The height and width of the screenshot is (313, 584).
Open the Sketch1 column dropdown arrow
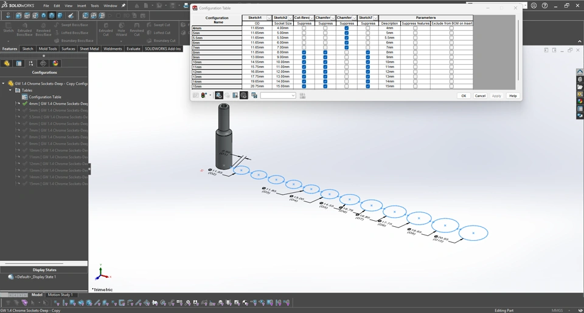pyautogui.click(x=269, y=18)
